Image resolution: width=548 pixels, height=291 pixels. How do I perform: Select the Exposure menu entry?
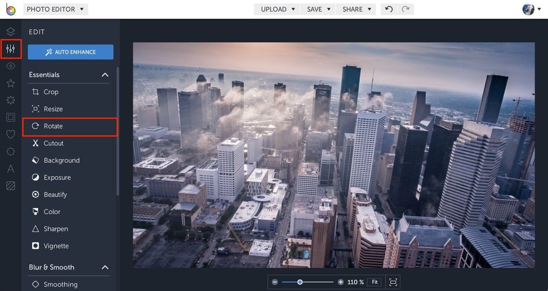pos(70,177)
